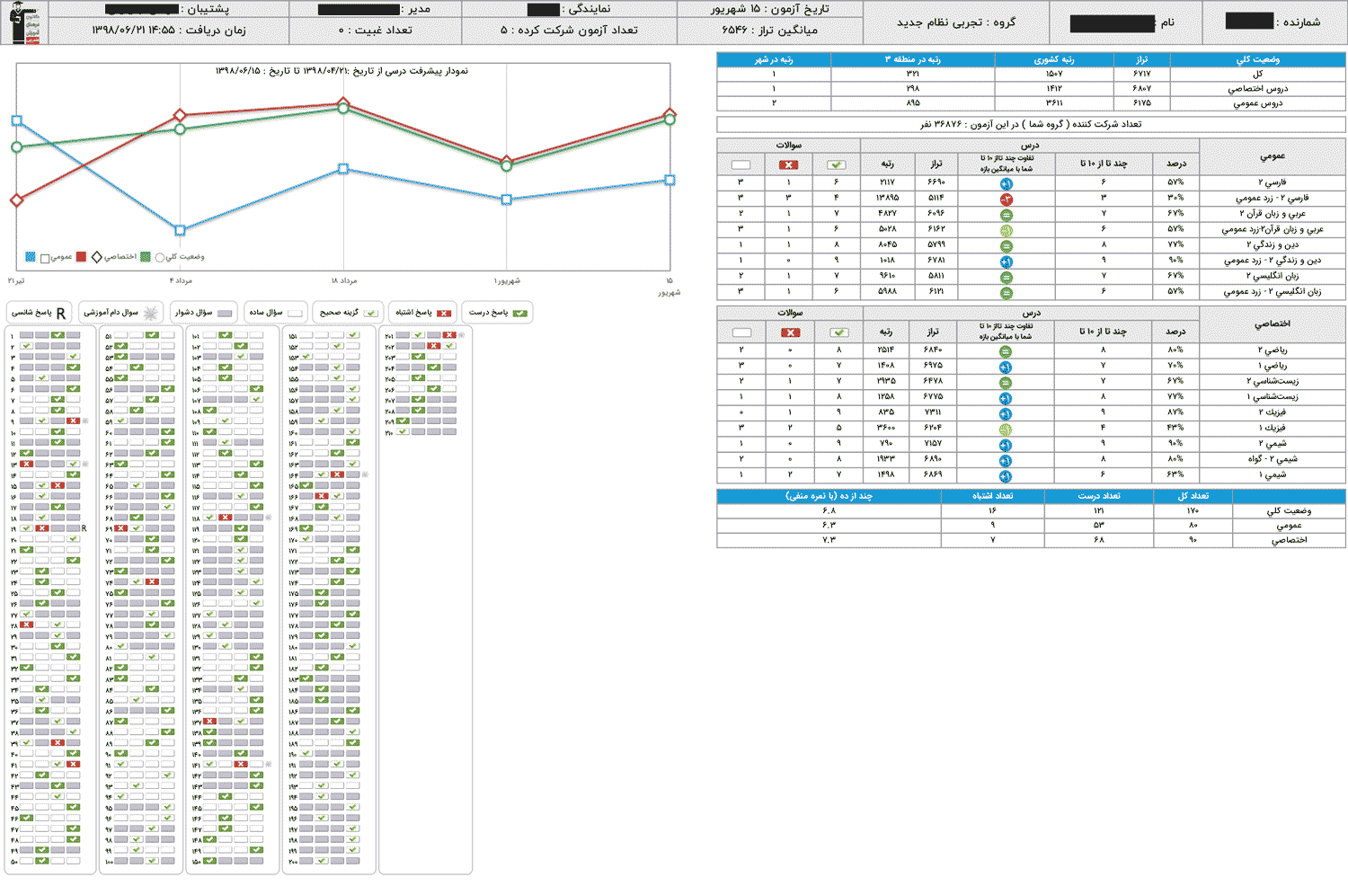Image resolution: width=1348 pixels, height=886 pixels.
Task: Click the blue +1 indicator in the فارسی ۲ row
Action: [x=1006, y=183]
